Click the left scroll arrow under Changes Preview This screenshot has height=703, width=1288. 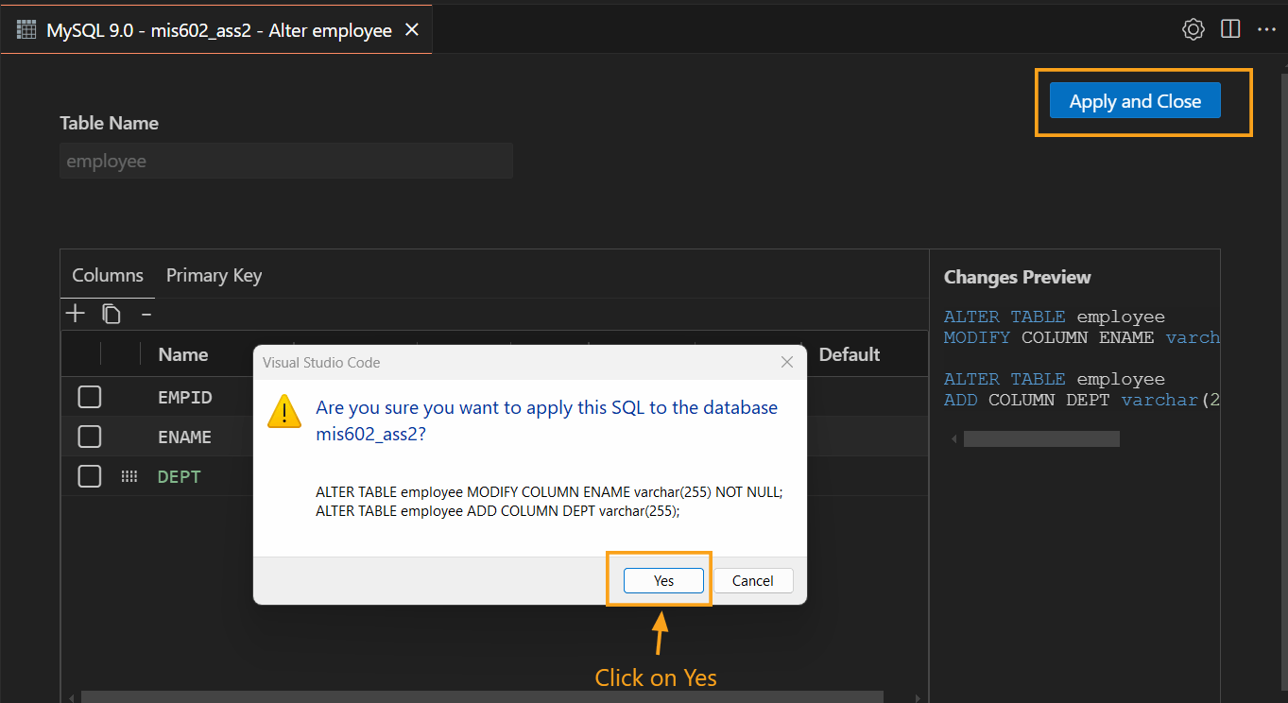[953, 437]
